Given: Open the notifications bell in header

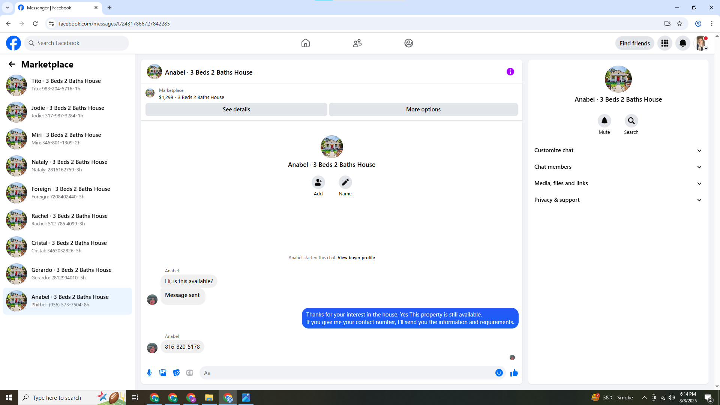Looking at the screenshot, I should [x=682, y=43].
